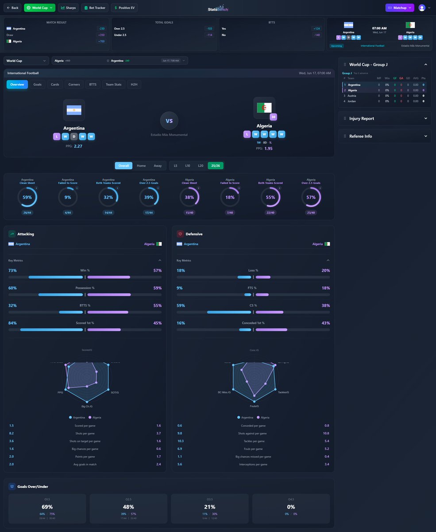
Task: Switch to the Corners tab
Action: click(x=74, y=84)
